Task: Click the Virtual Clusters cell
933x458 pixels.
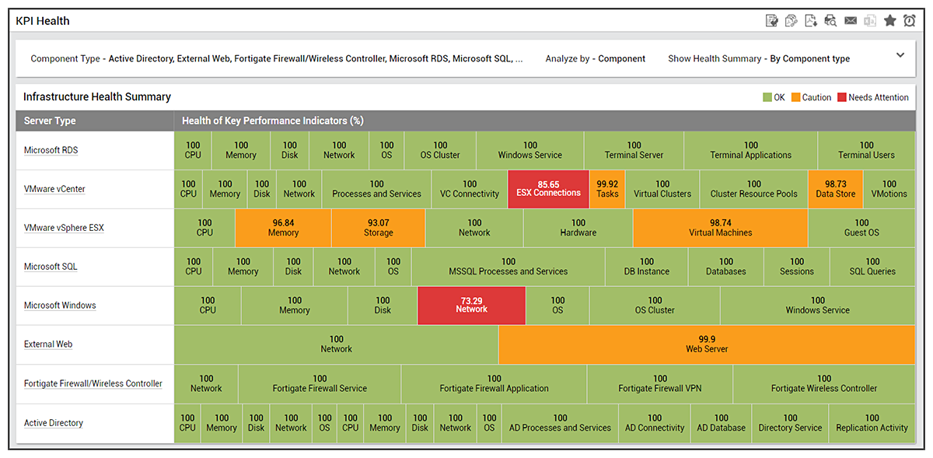Action: (x=662, y=189)
